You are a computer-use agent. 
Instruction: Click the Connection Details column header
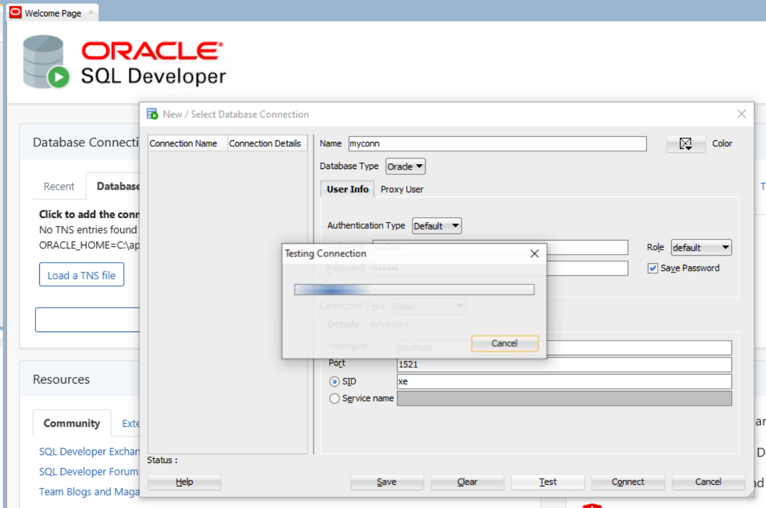[x=267, y=144]
